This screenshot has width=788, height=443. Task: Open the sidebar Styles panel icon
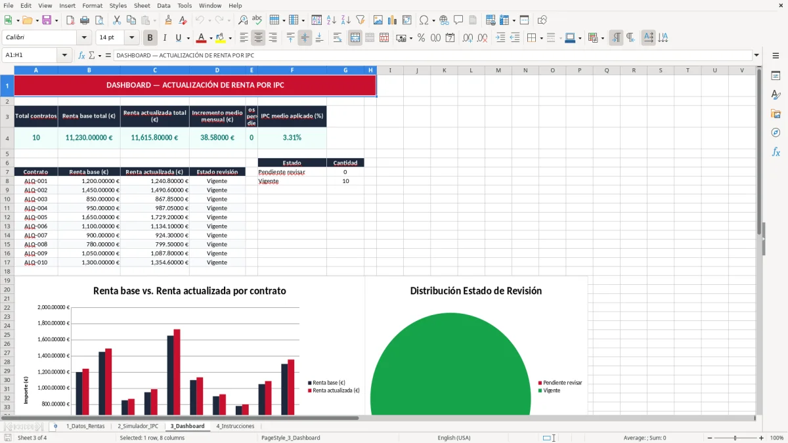point(776,95)
